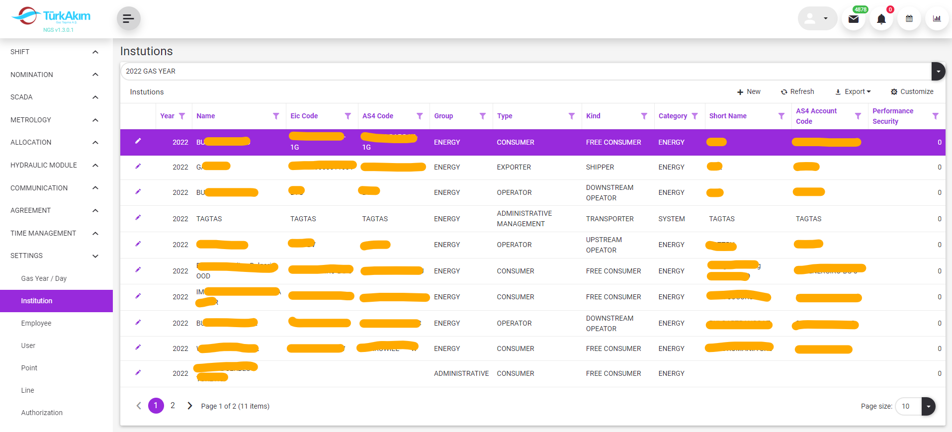Toggle the sidebar hamburger menu

pyautogui.click(x=128, y=19)
